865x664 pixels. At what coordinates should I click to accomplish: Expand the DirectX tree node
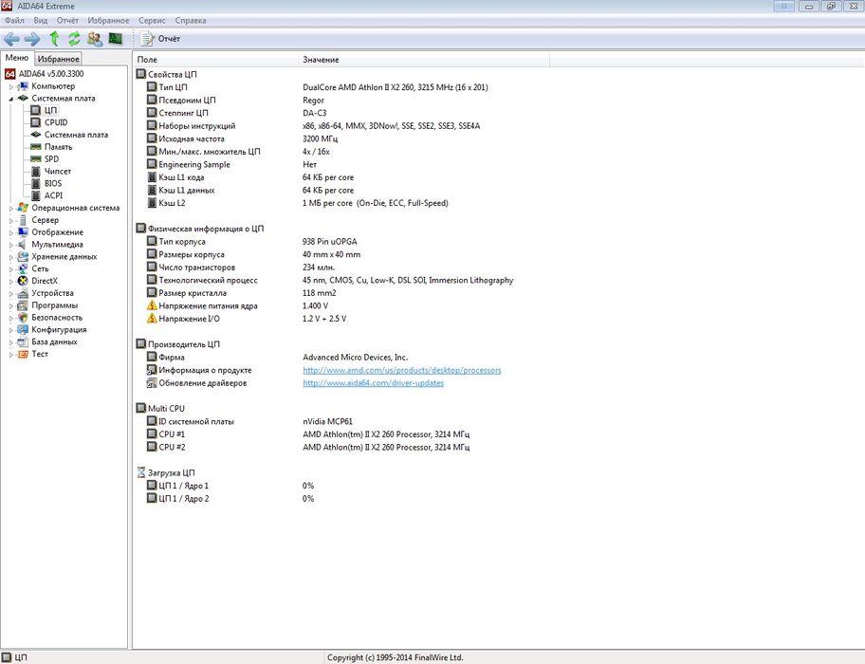[x=10, y=282]
